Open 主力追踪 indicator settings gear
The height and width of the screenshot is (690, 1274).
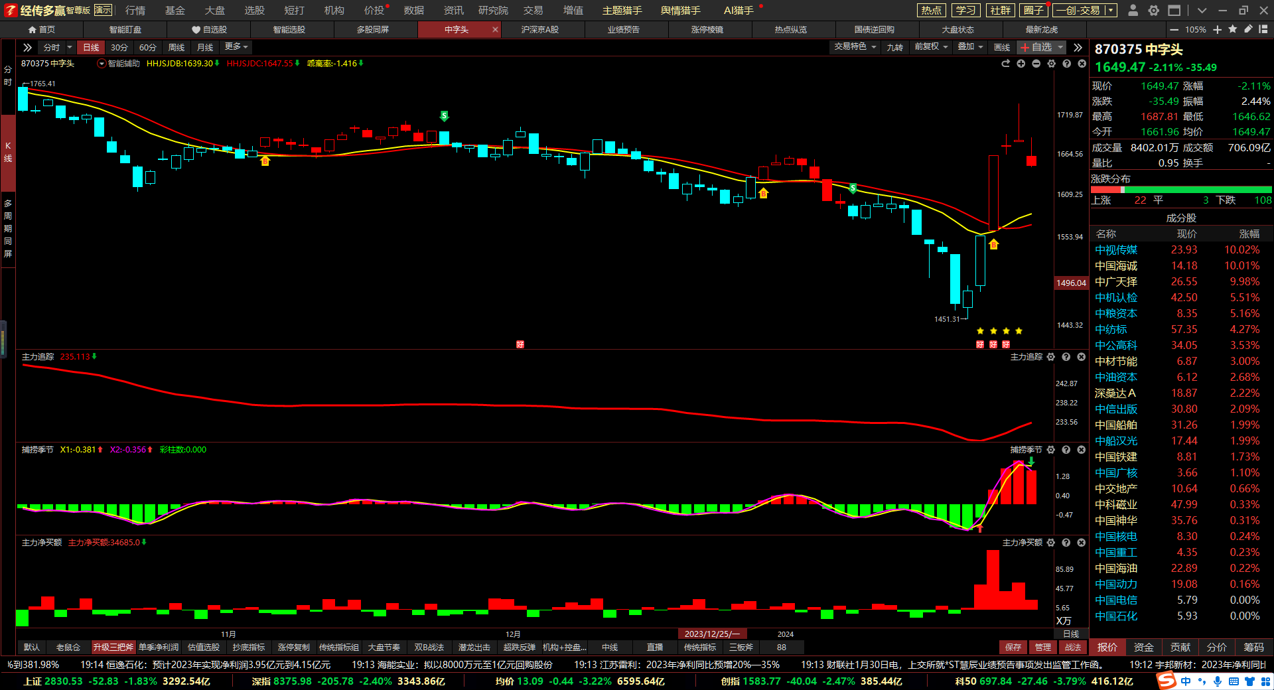(1050, 357)
